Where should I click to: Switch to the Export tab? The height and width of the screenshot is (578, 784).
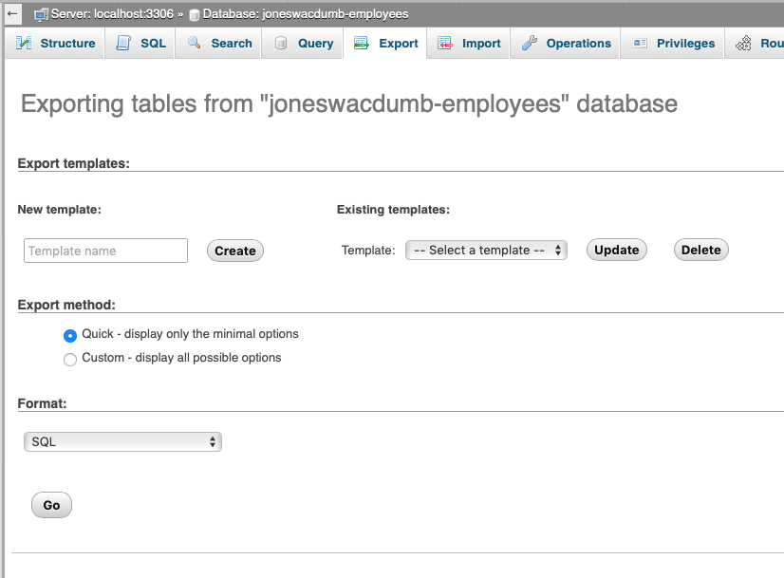coord(385,43)
